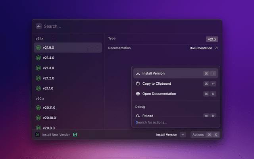
Task: Click the clipboard icon in actions menu
Action: [138, 83]
